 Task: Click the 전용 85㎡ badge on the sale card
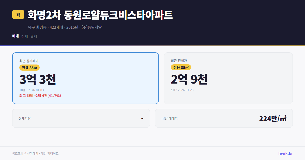click(29, 68)
